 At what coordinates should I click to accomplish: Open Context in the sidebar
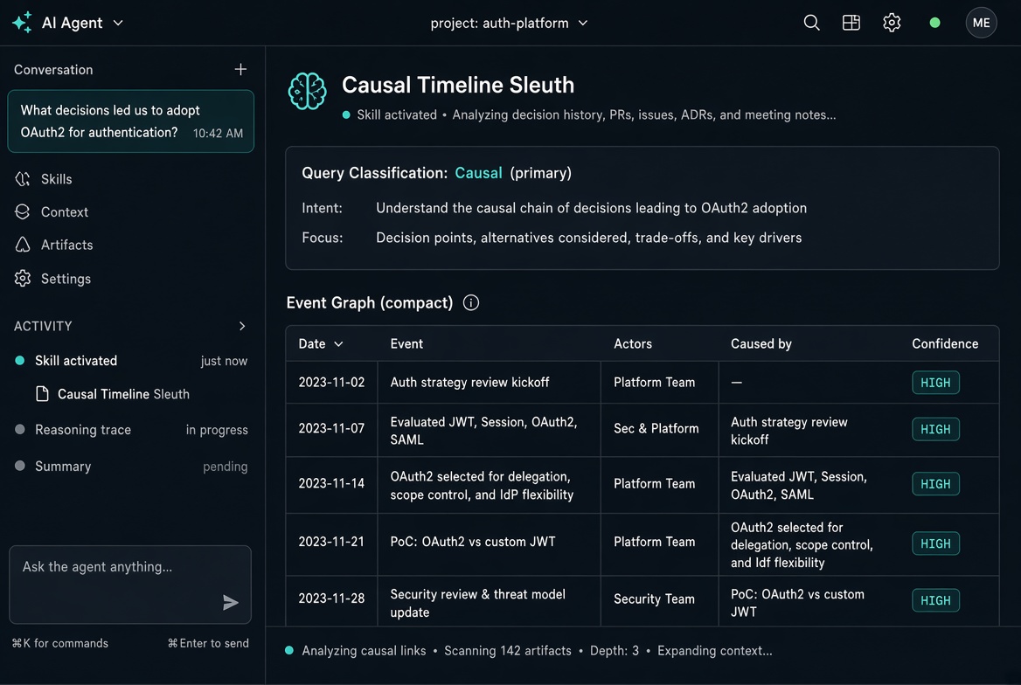65,212
